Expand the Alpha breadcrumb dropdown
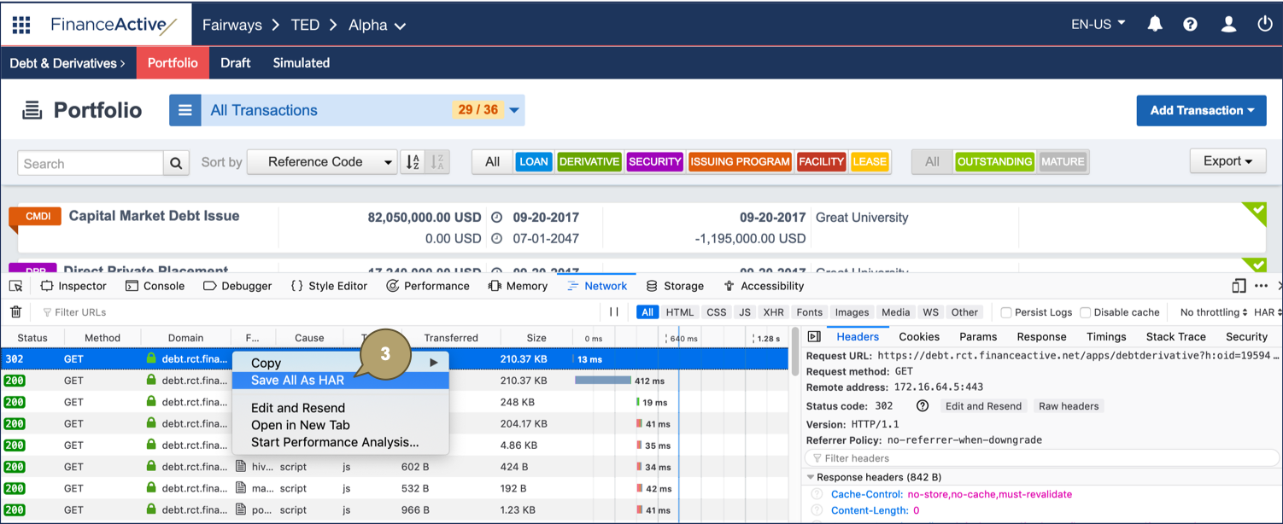Image resolution: width=1283 pixels, height=524 pixels. click(399, 25)
